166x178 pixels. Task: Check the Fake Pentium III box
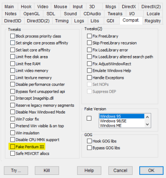(12, 147)
